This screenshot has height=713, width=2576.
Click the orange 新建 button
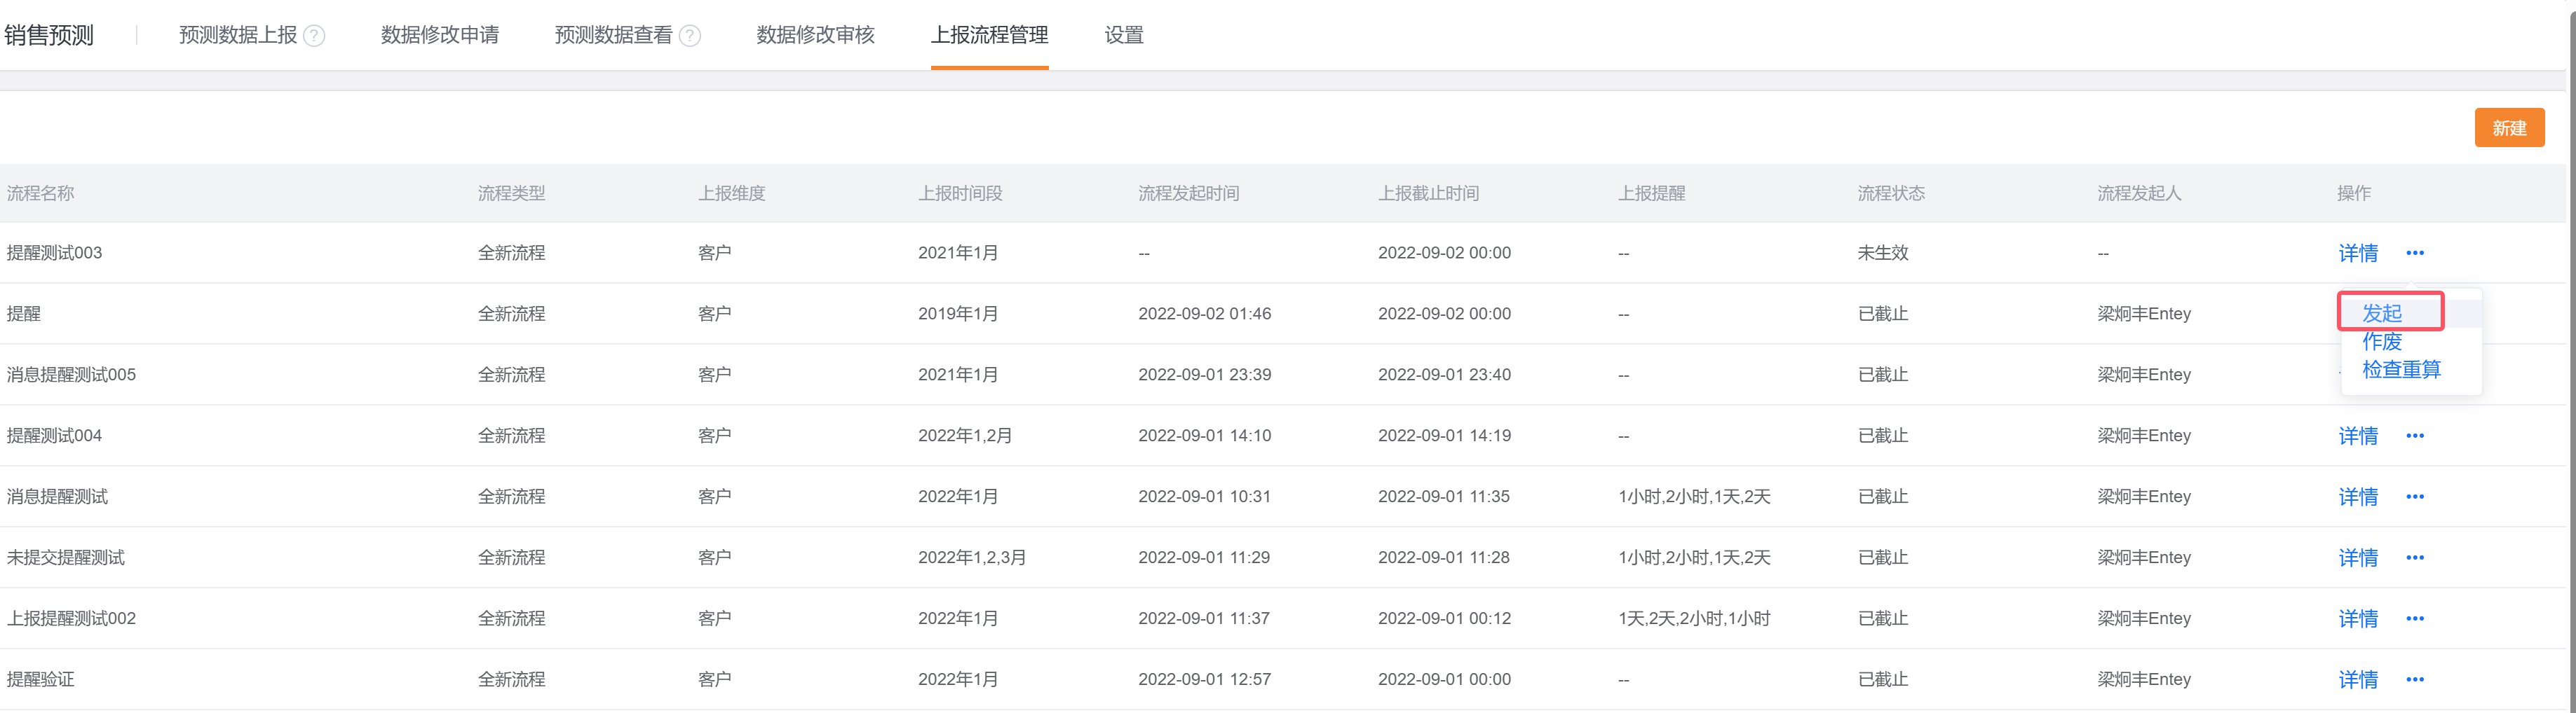(x=2508, y=127)
